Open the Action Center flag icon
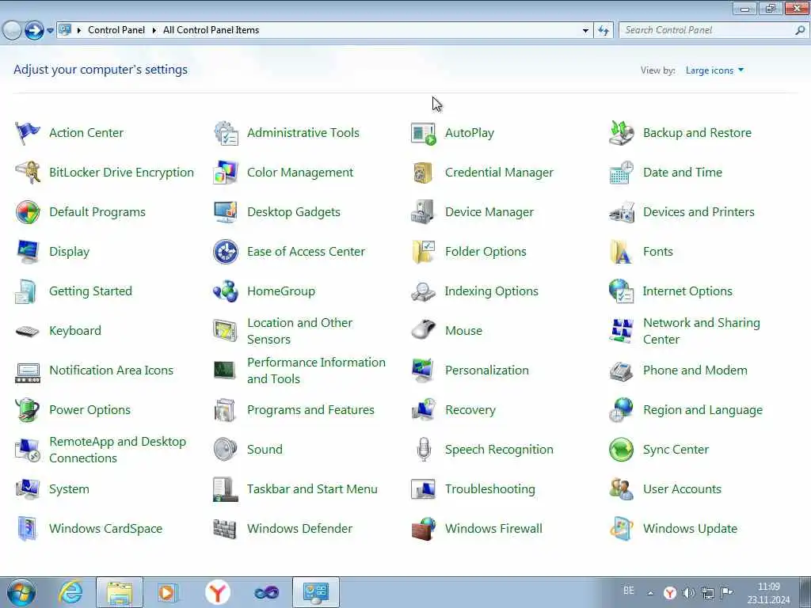 (28, 133)
